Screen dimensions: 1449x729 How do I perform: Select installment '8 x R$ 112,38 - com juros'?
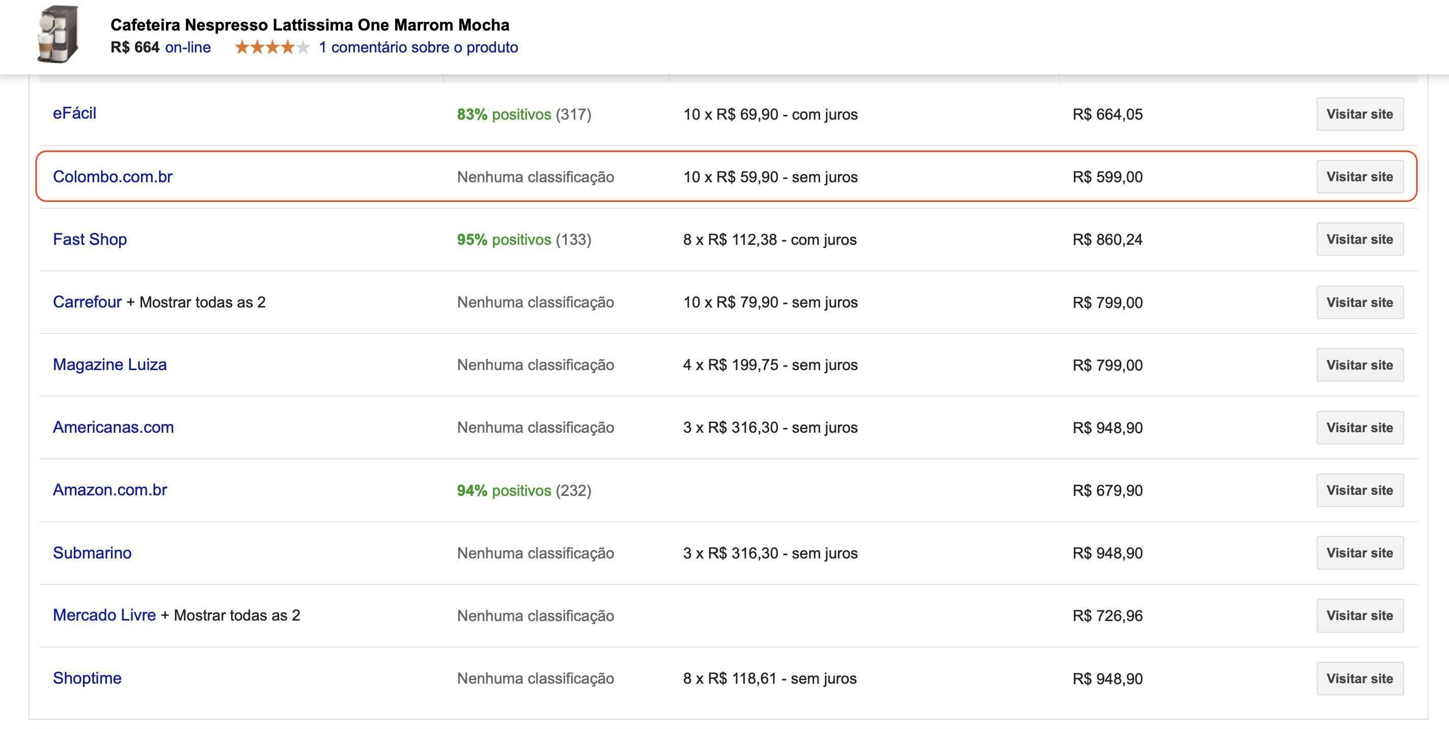coord(770,240)
